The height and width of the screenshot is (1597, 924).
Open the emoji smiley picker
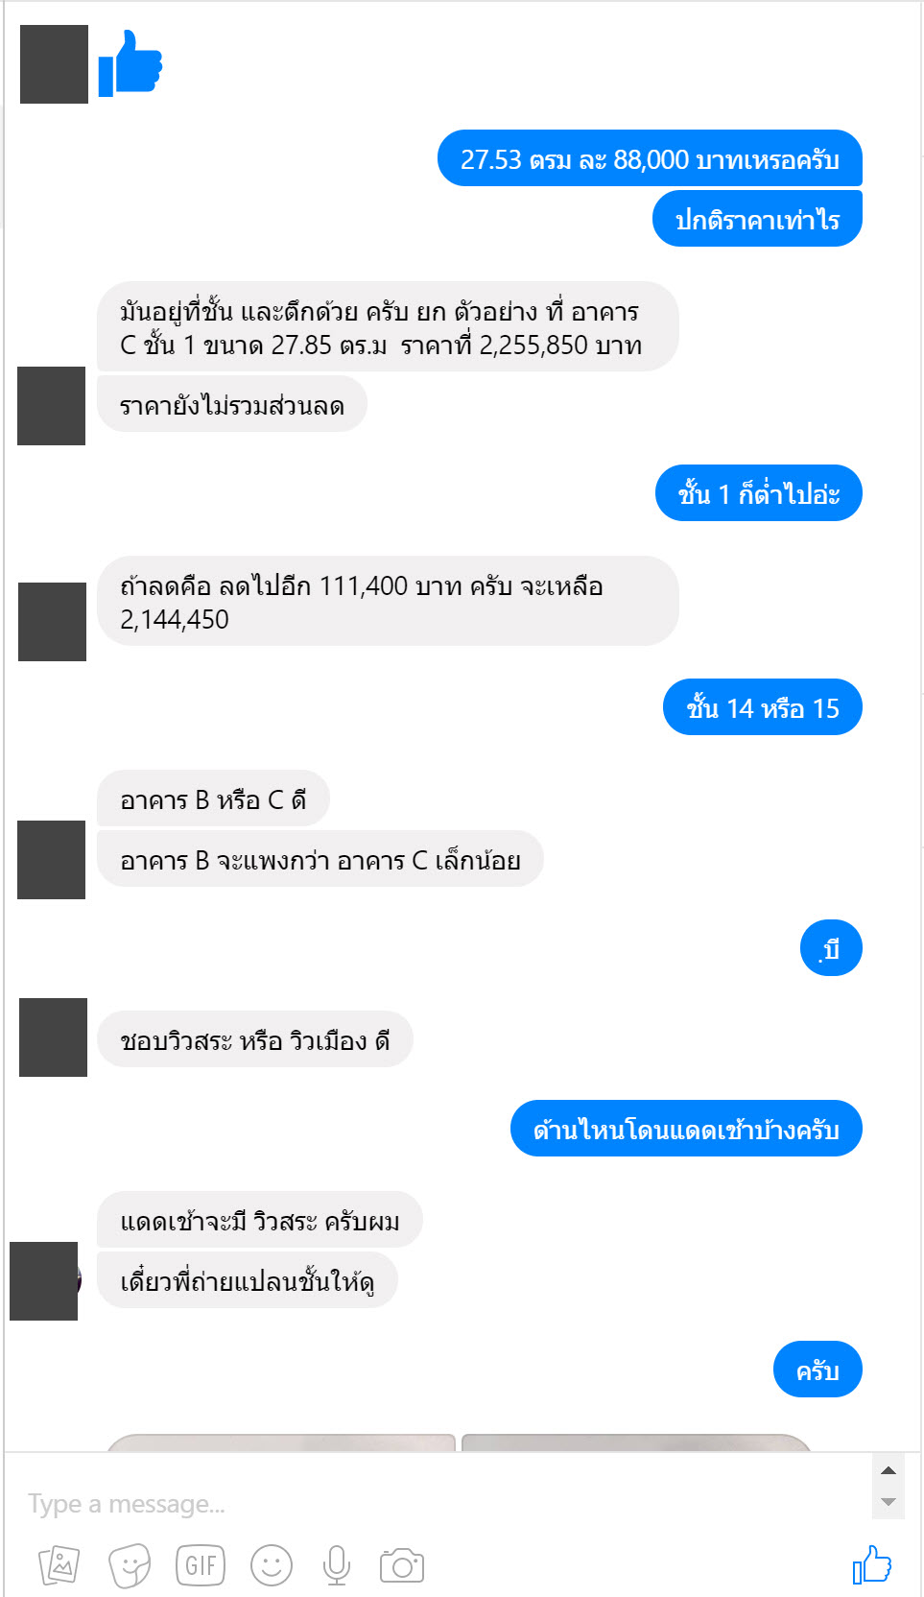272,1565
